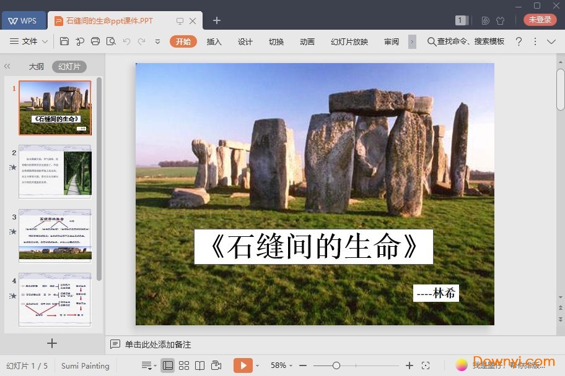This screenshot has width=565, height=376.
Task: Open Print Preview
Action: click(x=110, y=41)
